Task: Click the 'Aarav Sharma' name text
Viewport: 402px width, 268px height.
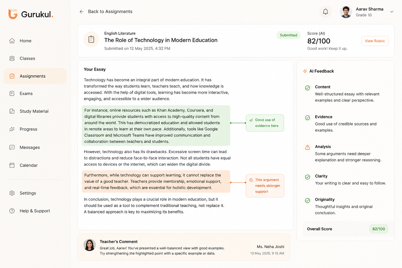Action: click(x=370, y=9)
